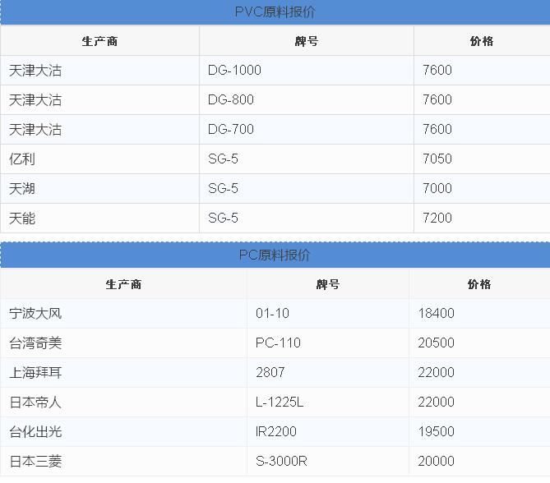Viewport: 550px width, 483px height.
Task: Click the 牌号 header in PC table
Action: pos(327,284)
